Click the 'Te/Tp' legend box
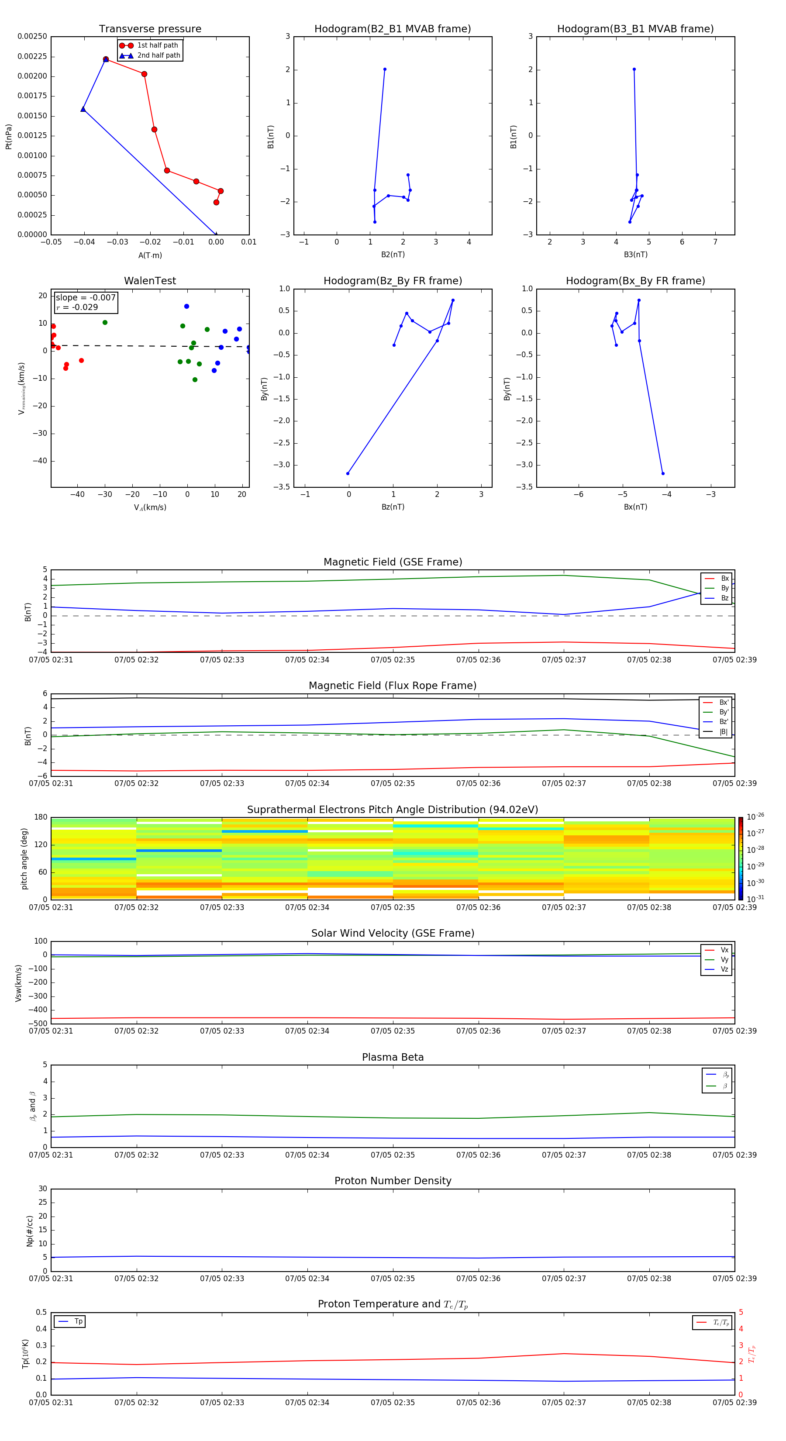786x1441 pixels. pyautogui.click(x=712, y=1322)
